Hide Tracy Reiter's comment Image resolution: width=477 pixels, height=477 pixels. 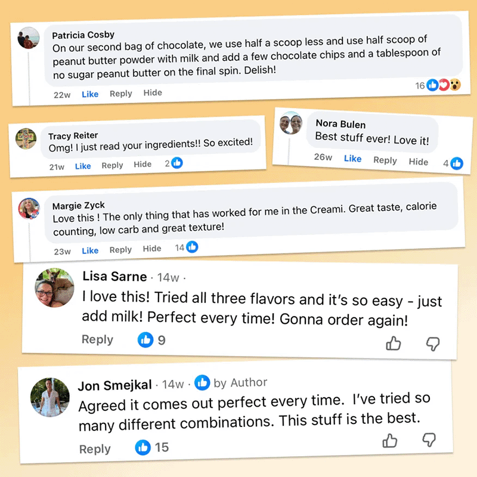(143, 165)
